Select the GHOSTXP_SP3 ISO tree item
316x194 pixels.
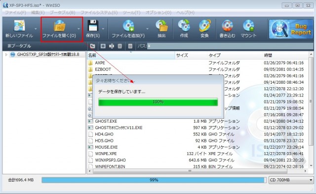[x=48, y=55]
